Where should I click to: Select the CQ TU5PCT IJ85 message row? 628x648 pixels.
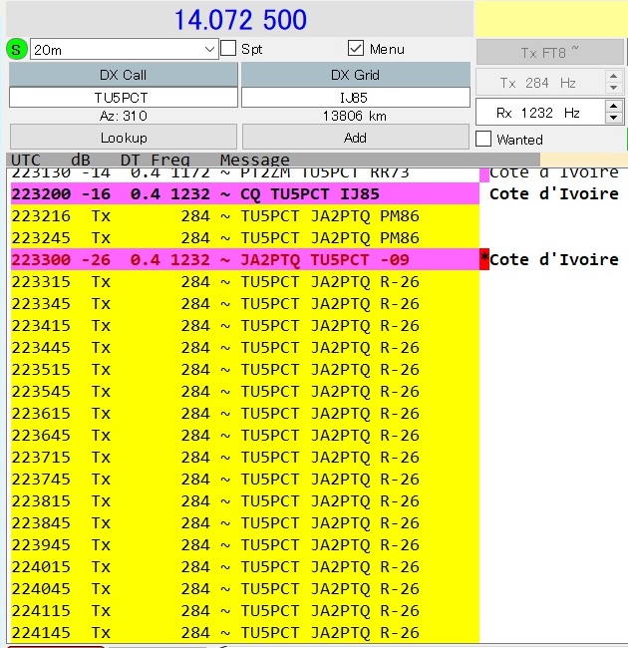(244, 193)
